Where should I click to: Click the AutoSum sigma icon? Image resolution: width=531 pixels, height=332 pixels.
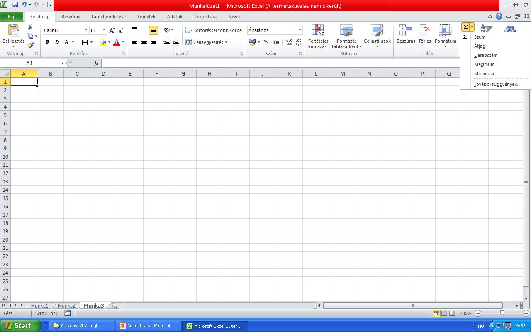click(x=465, y=27)
